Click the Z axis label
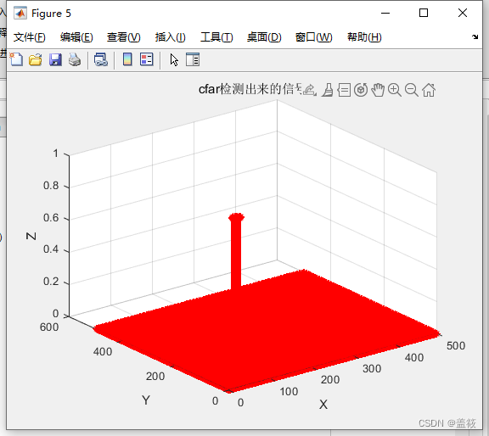 click(x=31, y=236)
